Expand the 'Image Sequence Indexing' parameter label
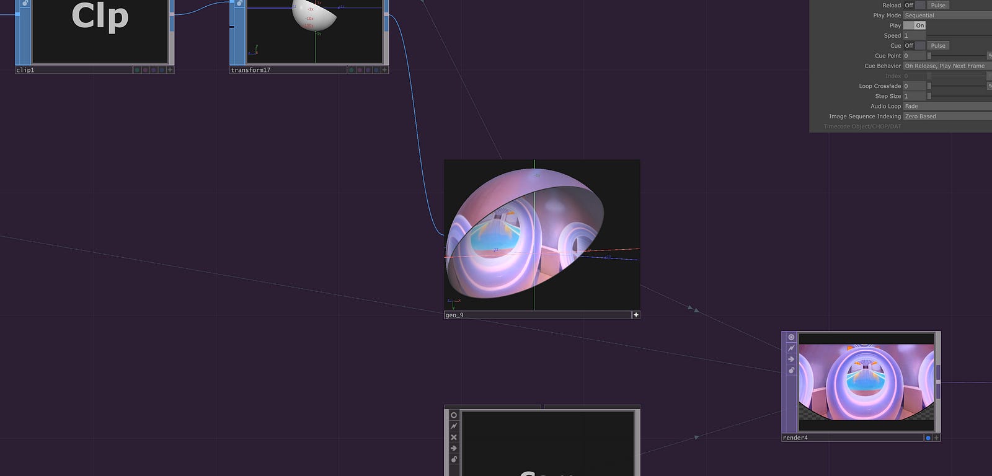 pyautogui.click(x=865, y=116)
